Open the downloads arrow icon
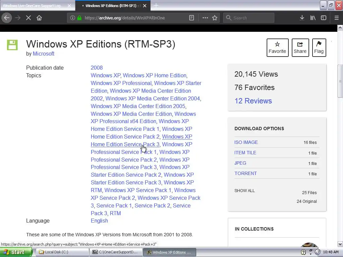Viewport: 343px width, 257px height. [302, 18]
